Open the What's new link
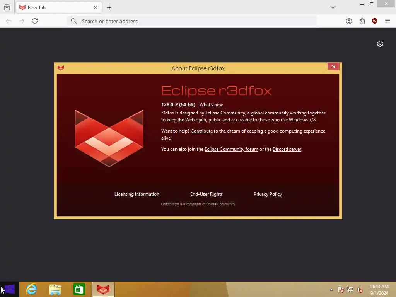This screenshot has width=396, height=297. pos(211,105)
